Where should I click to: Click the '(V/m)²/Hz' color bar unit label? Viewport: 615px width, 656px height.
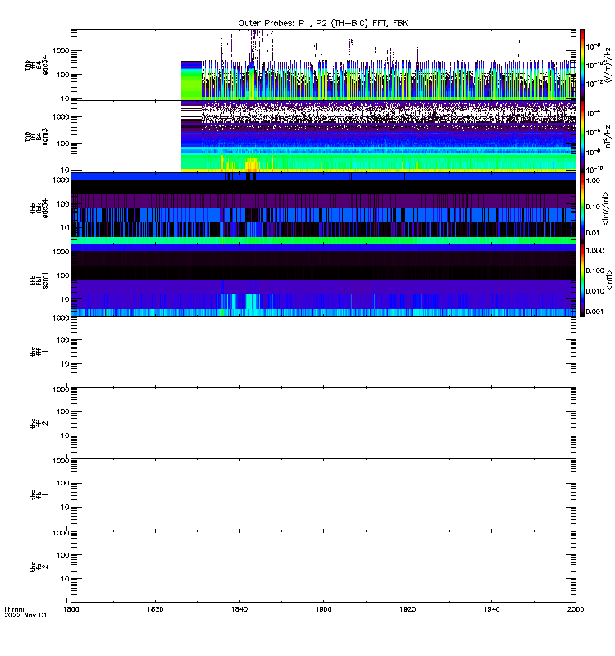point(608,65)
